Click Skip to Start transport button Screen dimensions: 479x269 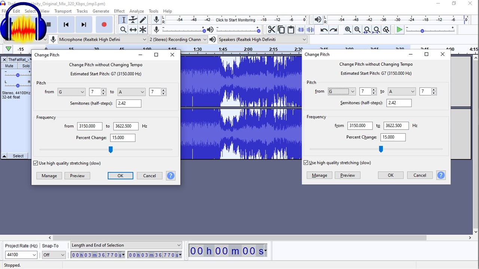tap(66, 25)
